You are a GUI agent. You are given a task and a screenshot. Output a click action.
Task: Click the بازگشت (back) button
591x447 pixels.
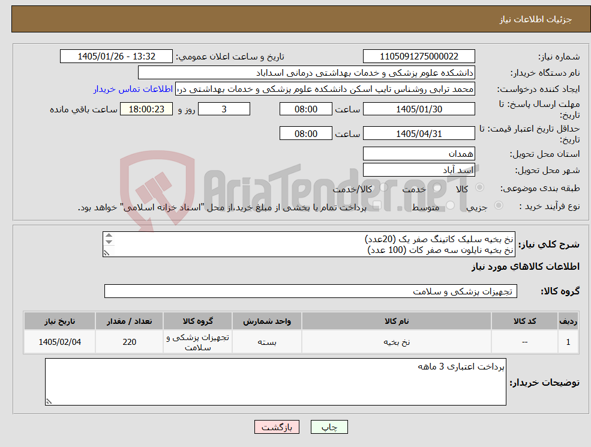277,427
